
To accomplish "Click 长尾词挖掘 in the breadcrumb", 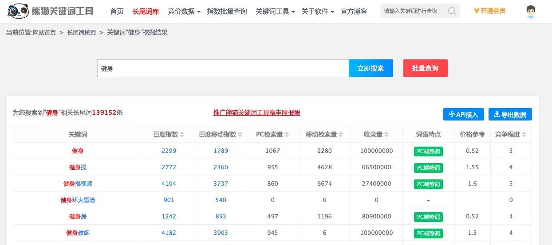I will point(81,32).
